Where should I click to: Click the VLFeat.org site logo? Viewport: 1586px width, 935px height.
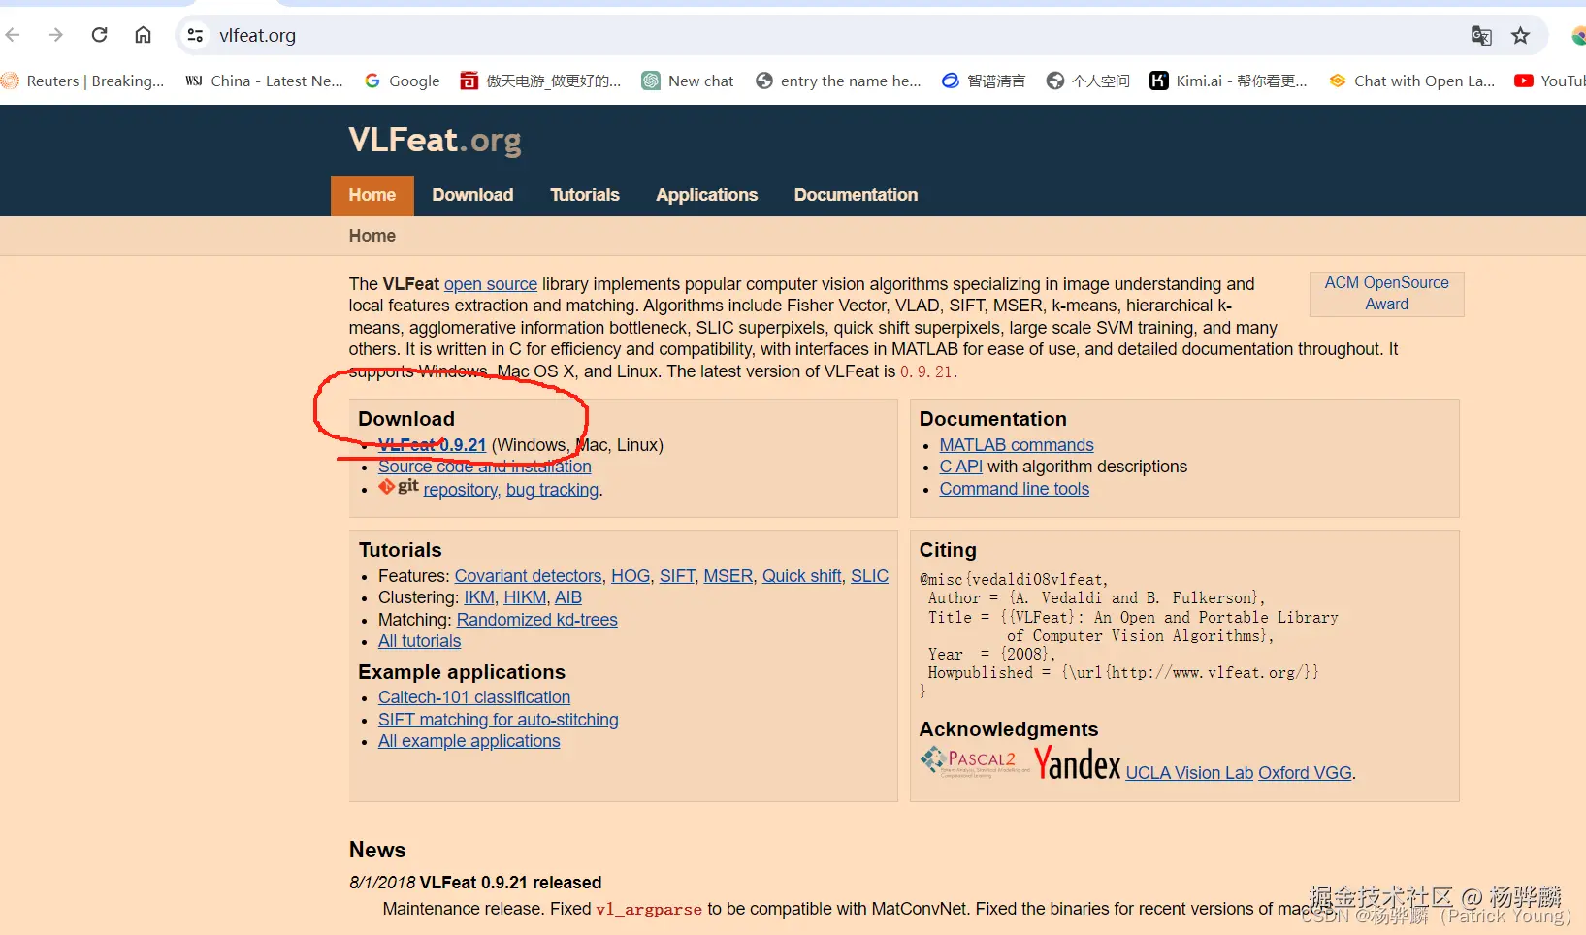point(435,141)
